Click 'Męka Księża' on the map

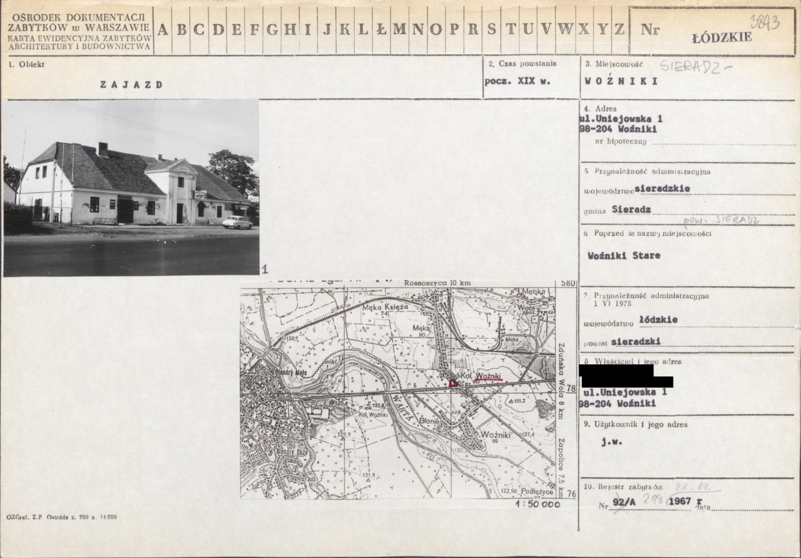[385, 307]
